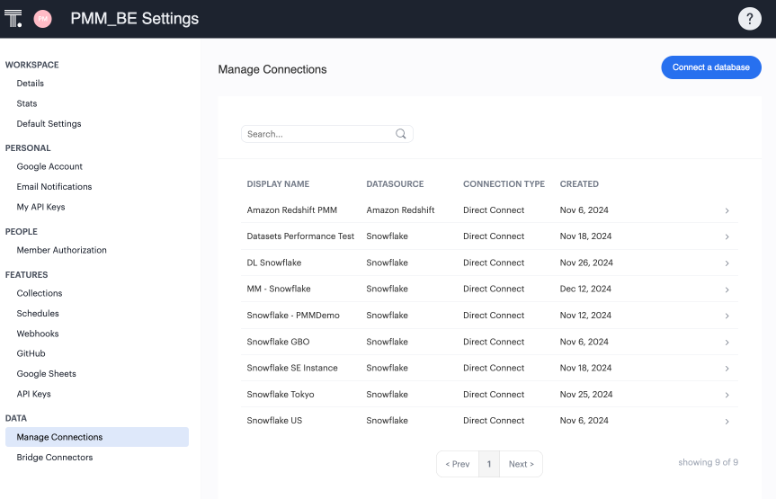Click chevron for Snowflake GBO connection
This screenshot has width=776, height=499.
pyautogui.click(x=727, y=343)
